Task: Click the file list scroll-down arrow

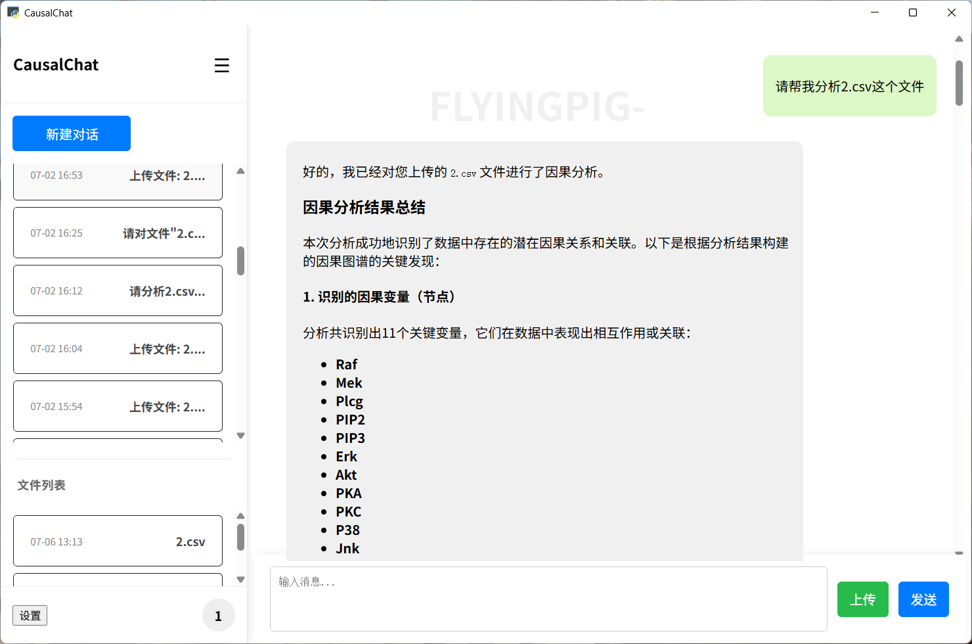Action: pos(240,580)
